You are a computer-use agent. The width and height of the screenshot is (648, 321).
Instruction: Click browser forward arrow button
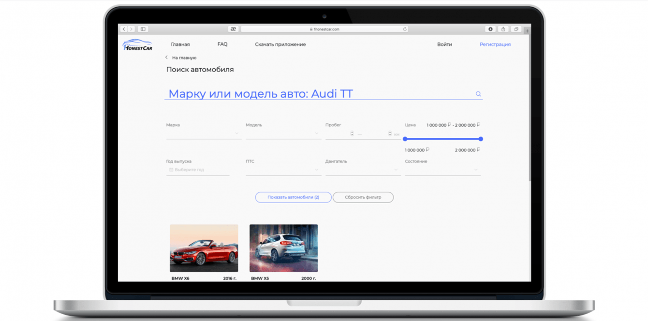pyautogui.click(x=131, y=29)
